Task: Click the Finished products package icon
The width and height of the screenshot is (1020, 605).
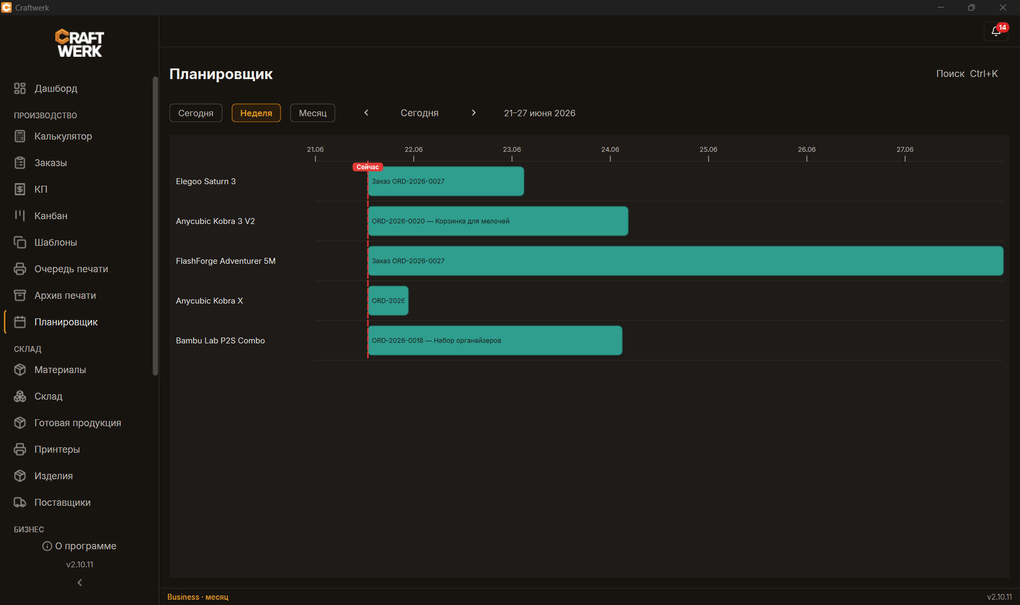Action: pos(20,423)
